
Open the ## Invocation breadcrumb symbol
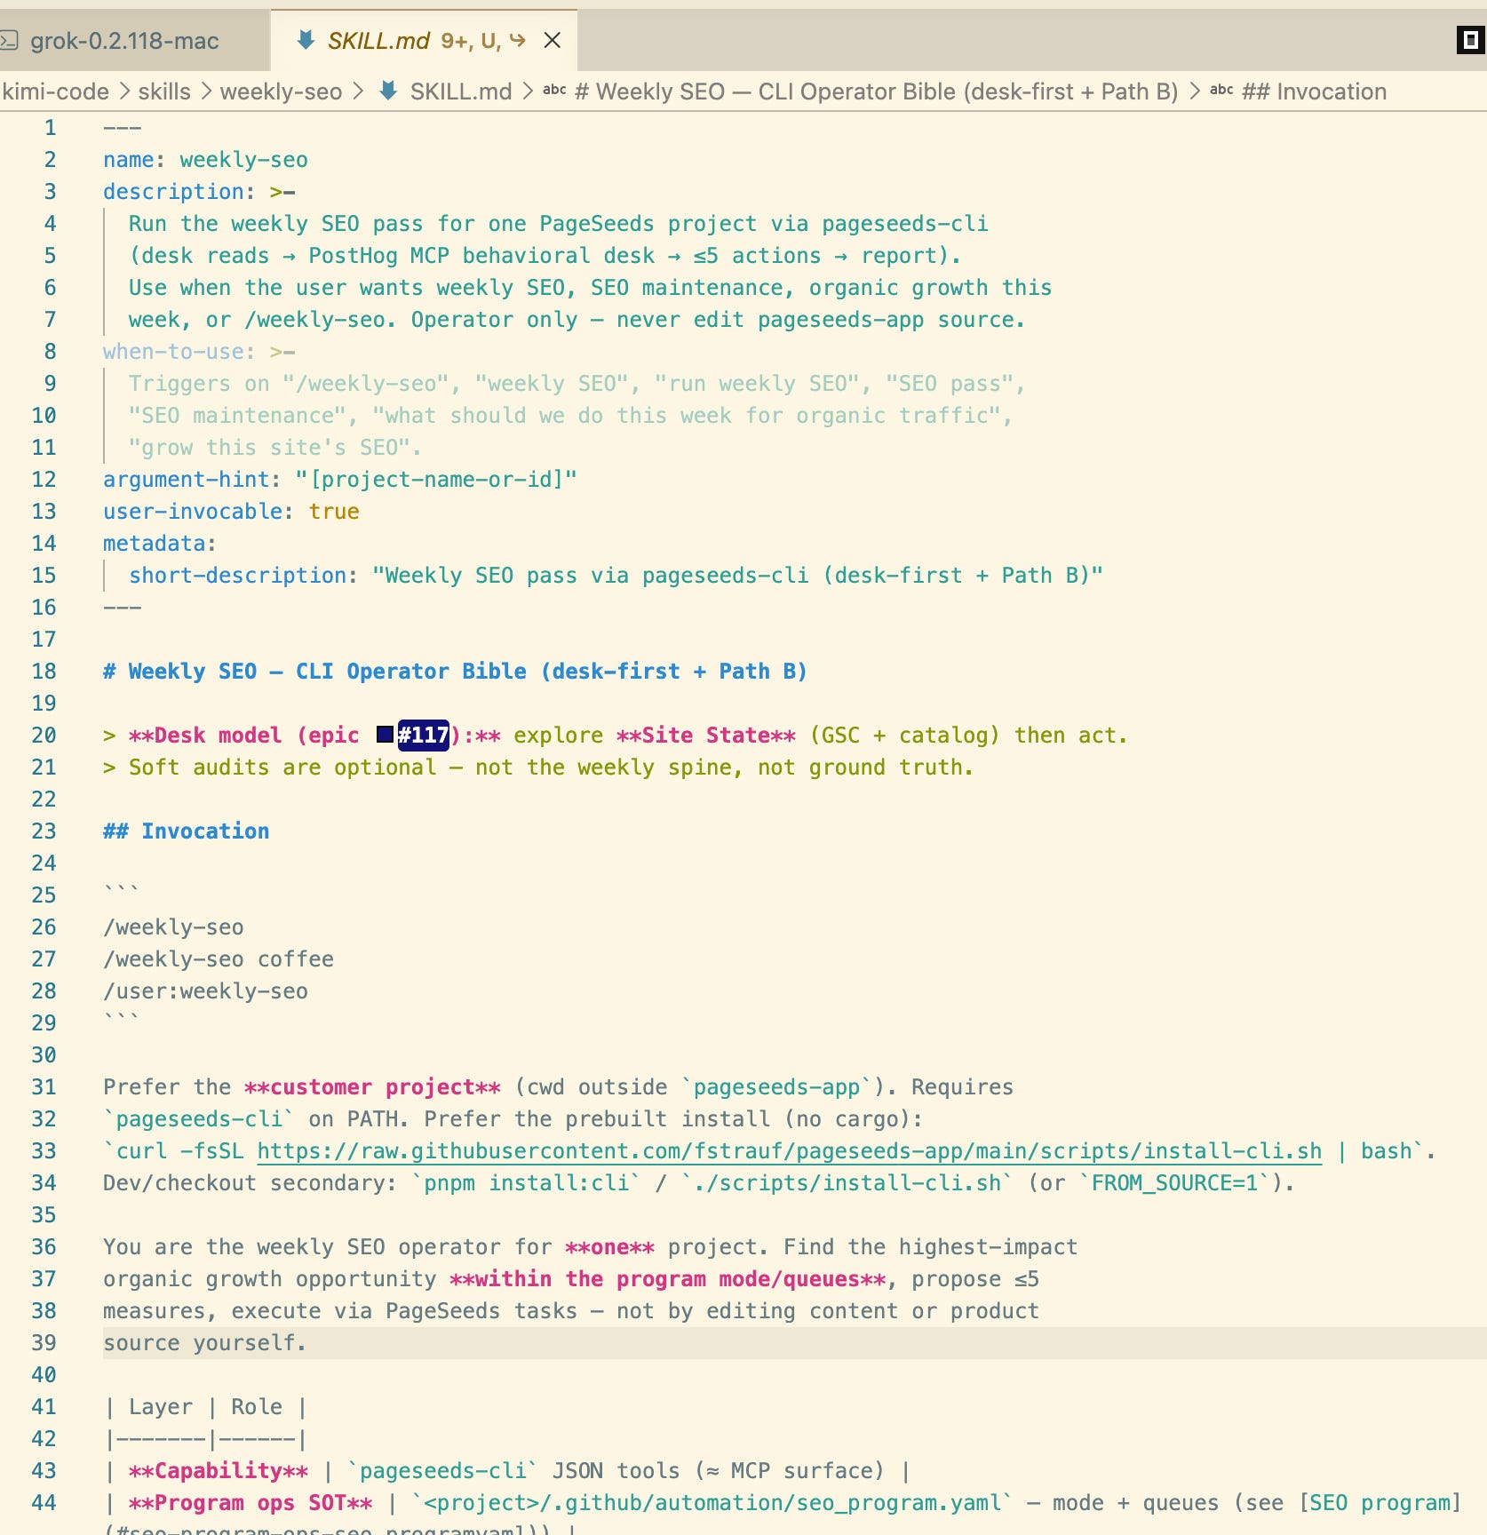pyautogui.click(x=1314, y=91)
